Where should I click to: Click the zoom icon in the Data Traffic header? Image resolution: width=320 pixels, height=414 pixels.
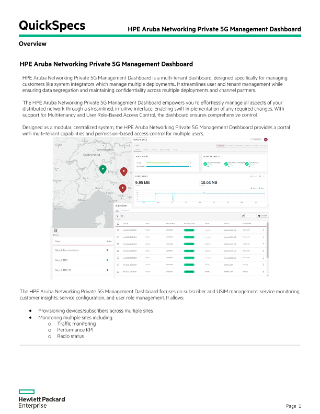coord(260,176)
